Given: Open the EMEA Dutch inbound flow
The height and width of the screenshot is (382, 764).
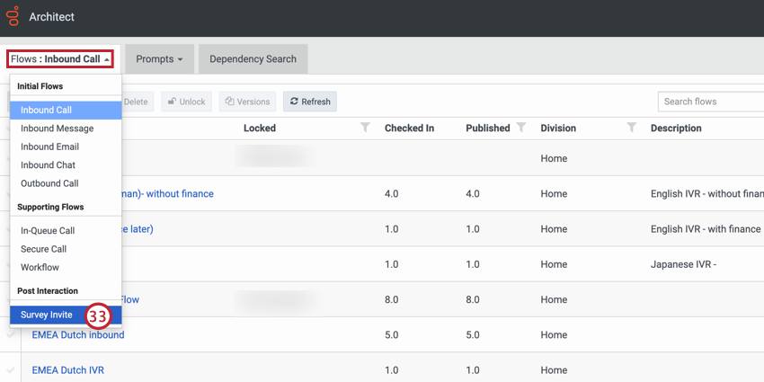Looking at the screenshot, I should [78, 334].
